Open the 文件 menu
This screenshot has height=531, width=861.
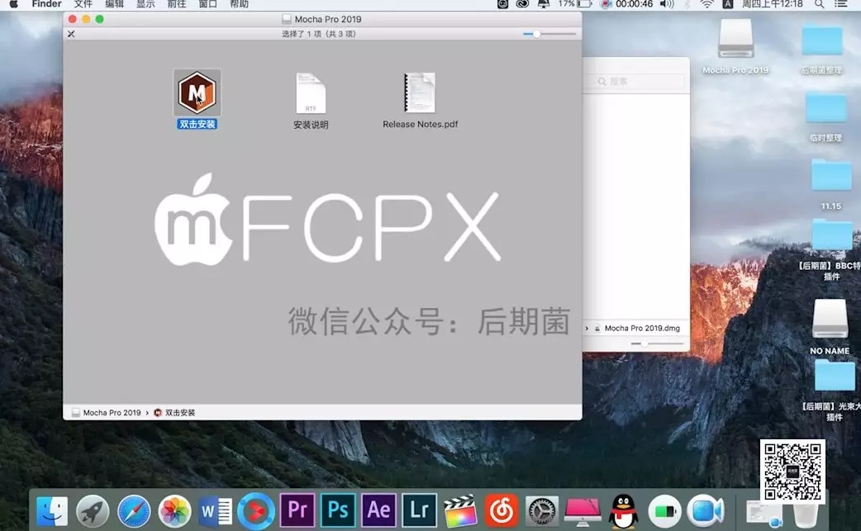pos(83,4)
